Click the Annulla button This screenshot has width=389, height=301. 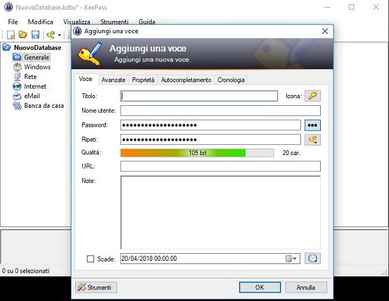click(x=306, y=288)
